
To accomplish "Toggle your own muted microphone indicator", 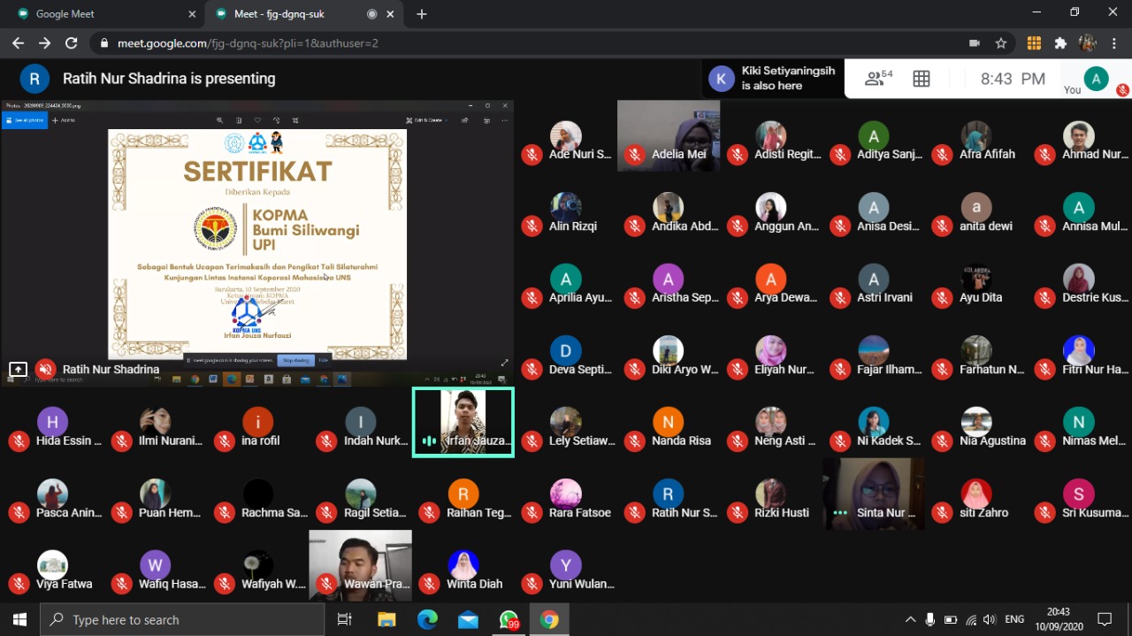I will point(1122,90).
